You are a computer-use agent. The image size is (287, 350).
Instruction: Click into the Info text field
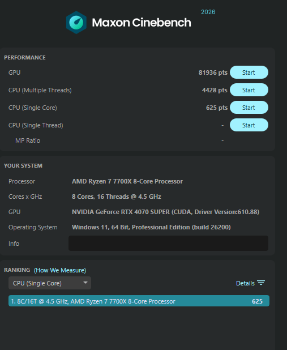tap(168, 244)
